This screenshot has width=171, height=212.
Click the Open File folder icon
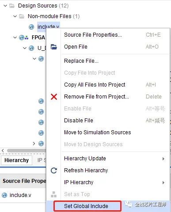click(x=54, y=47)
